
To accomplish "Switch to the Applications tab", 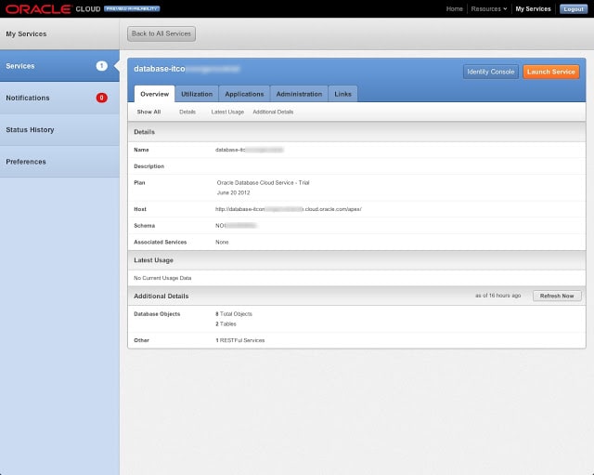I will point(244,94).
